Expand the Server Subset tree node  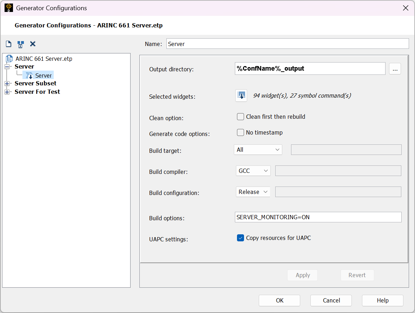click(x=7, y=84)
